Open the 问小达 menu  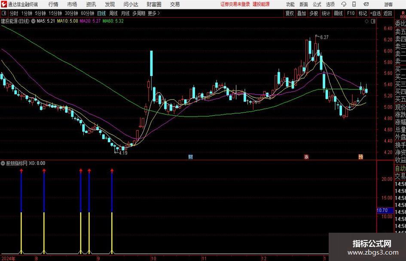point(131,4)
